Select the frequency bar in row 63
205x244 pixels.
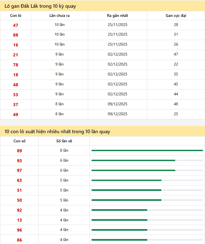point(147,180)
